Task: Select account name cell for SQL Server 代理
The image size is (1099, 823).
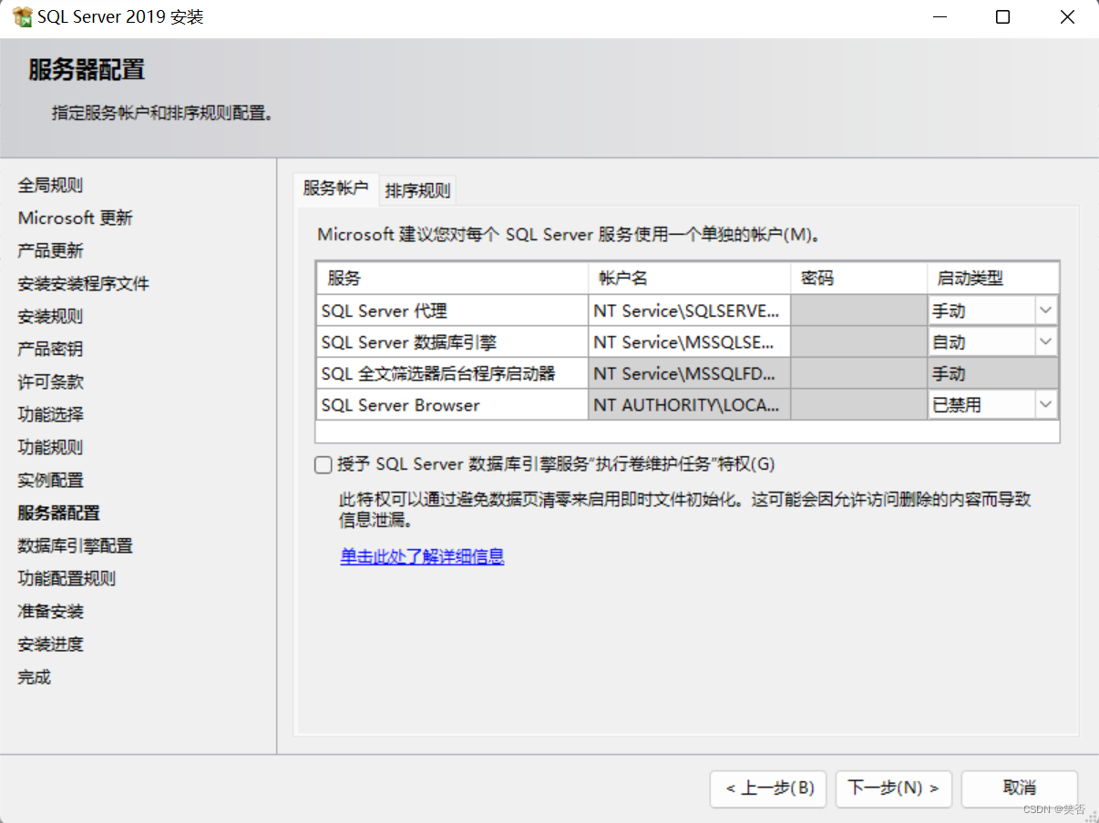Action: coord(689,310)
